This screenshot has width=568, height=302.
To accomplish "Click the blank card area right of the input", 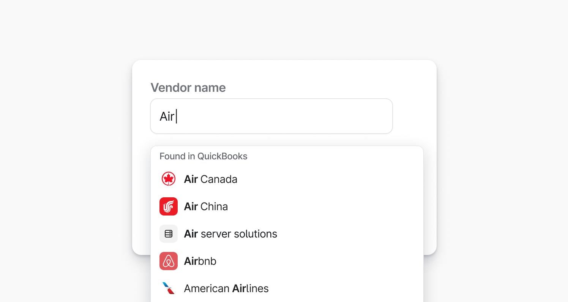I will tap(414, 116).
